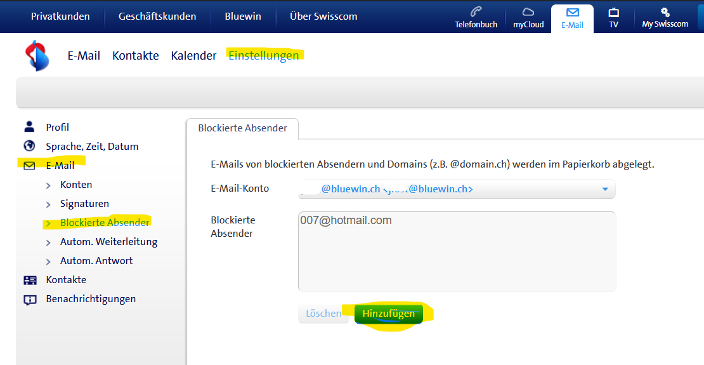Open Autom. Antwort settings
The height and width of the screenshot is (365, 704).
click(x=96, y=261)
